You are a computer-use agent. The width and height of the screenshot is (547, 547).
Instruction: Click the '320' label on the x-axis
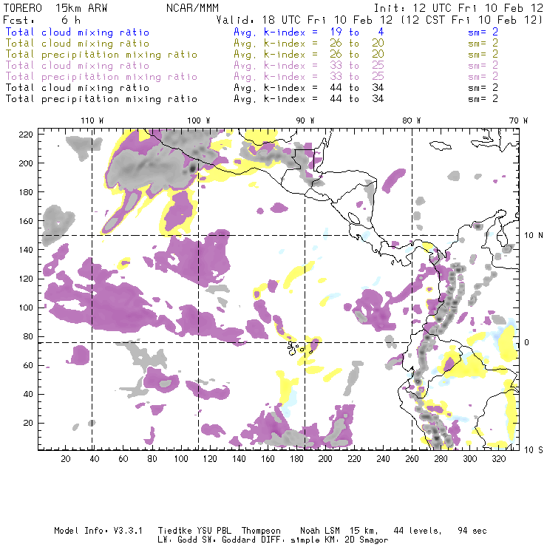498,459
